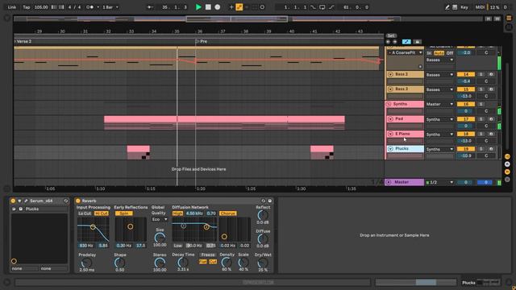
Task: Open Key map mode
Action: click(x=464, y=7)
